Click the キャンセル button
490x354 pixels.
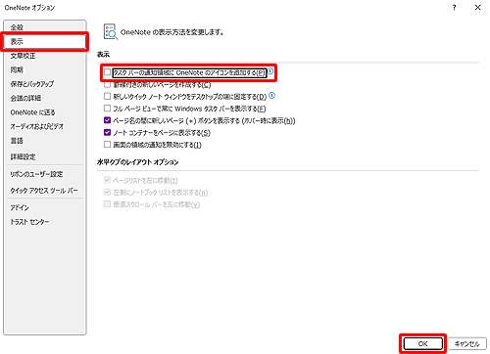click(x=467, y=343)
